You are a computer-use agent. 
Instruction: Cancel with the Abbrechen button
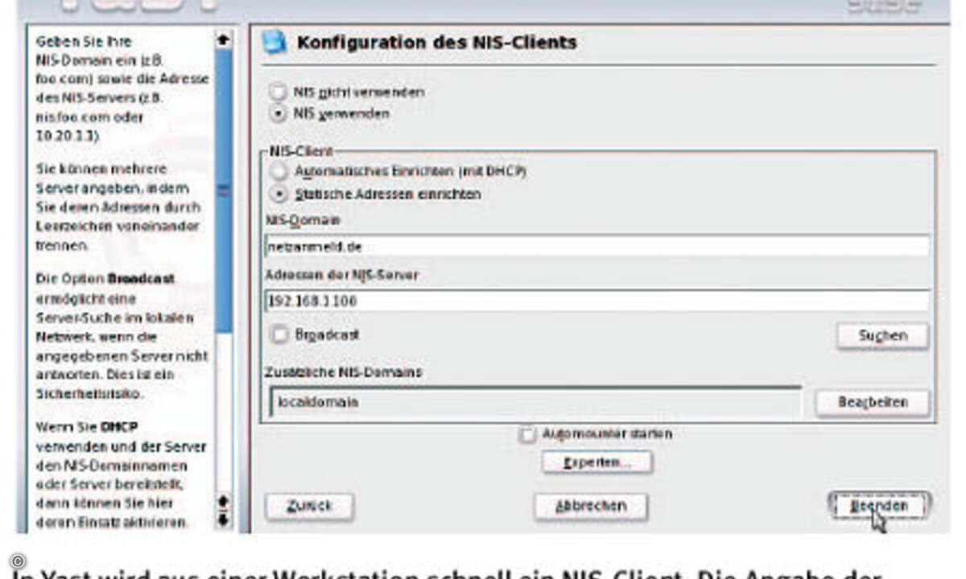[x=591, y=507]
